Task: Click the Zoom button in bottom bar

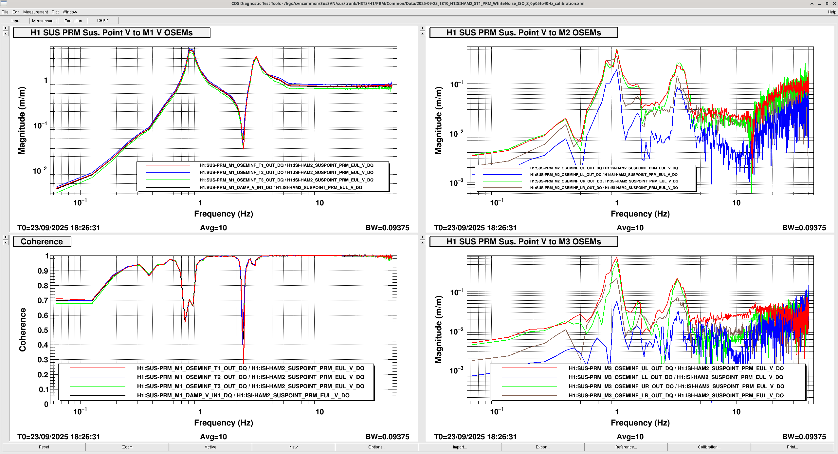Action: (127, 447)
